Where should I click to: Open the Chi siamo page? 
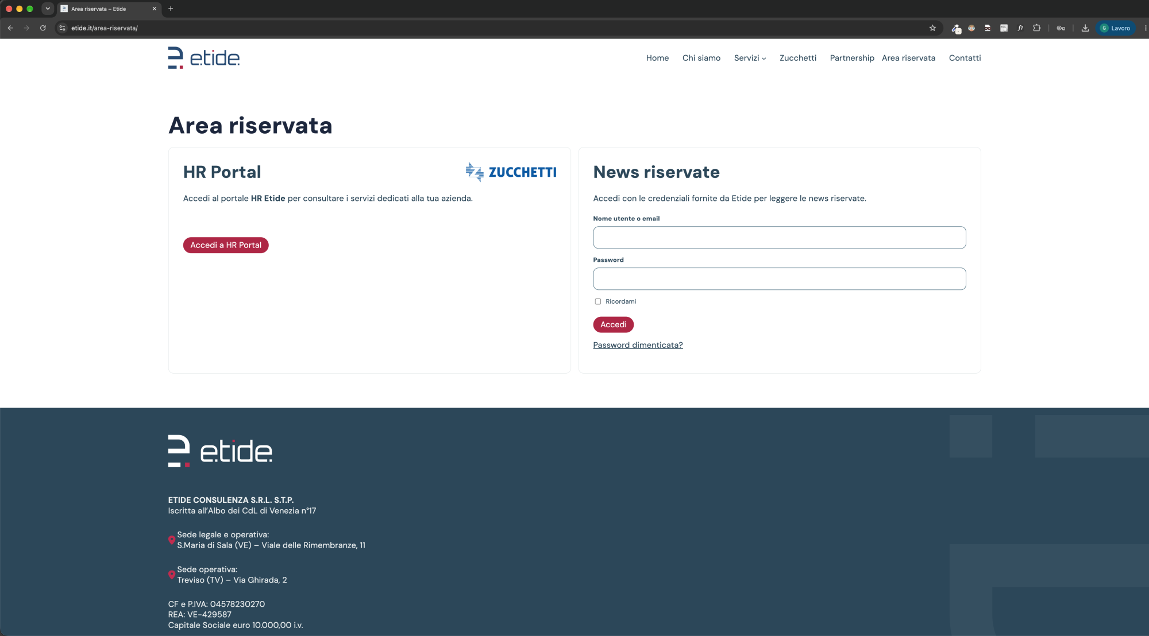click(701, 58)
